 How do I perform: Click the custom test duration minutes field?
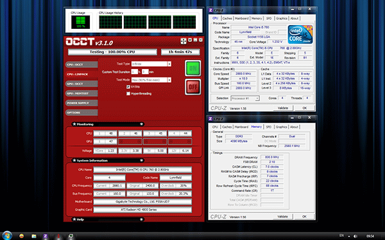click(145, 72)
